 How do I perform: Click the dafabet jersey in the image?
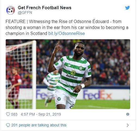72,76
